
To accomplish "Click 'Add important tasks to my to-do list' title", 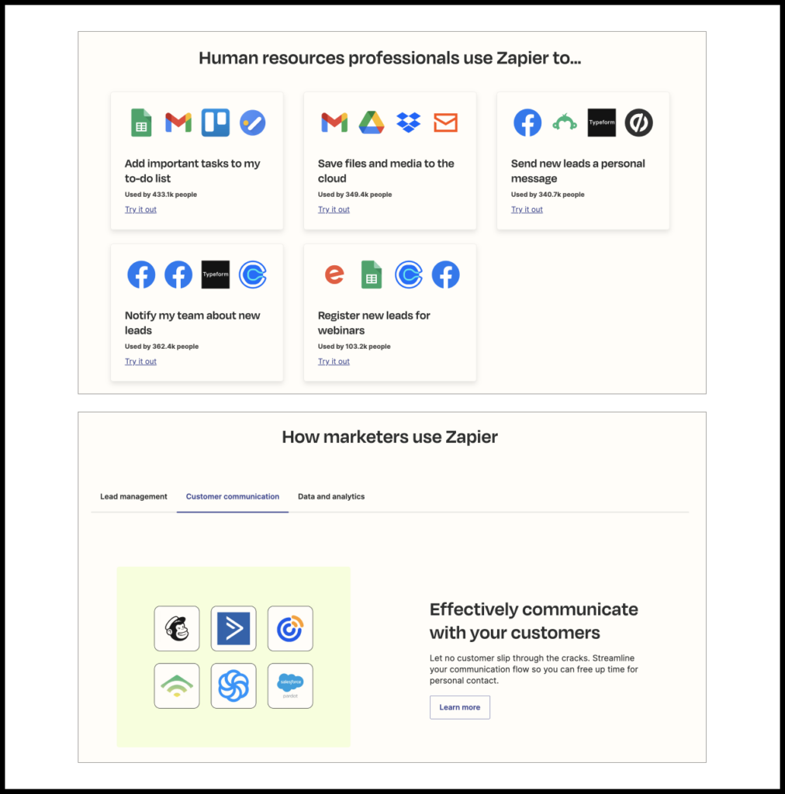I will 192,171.
